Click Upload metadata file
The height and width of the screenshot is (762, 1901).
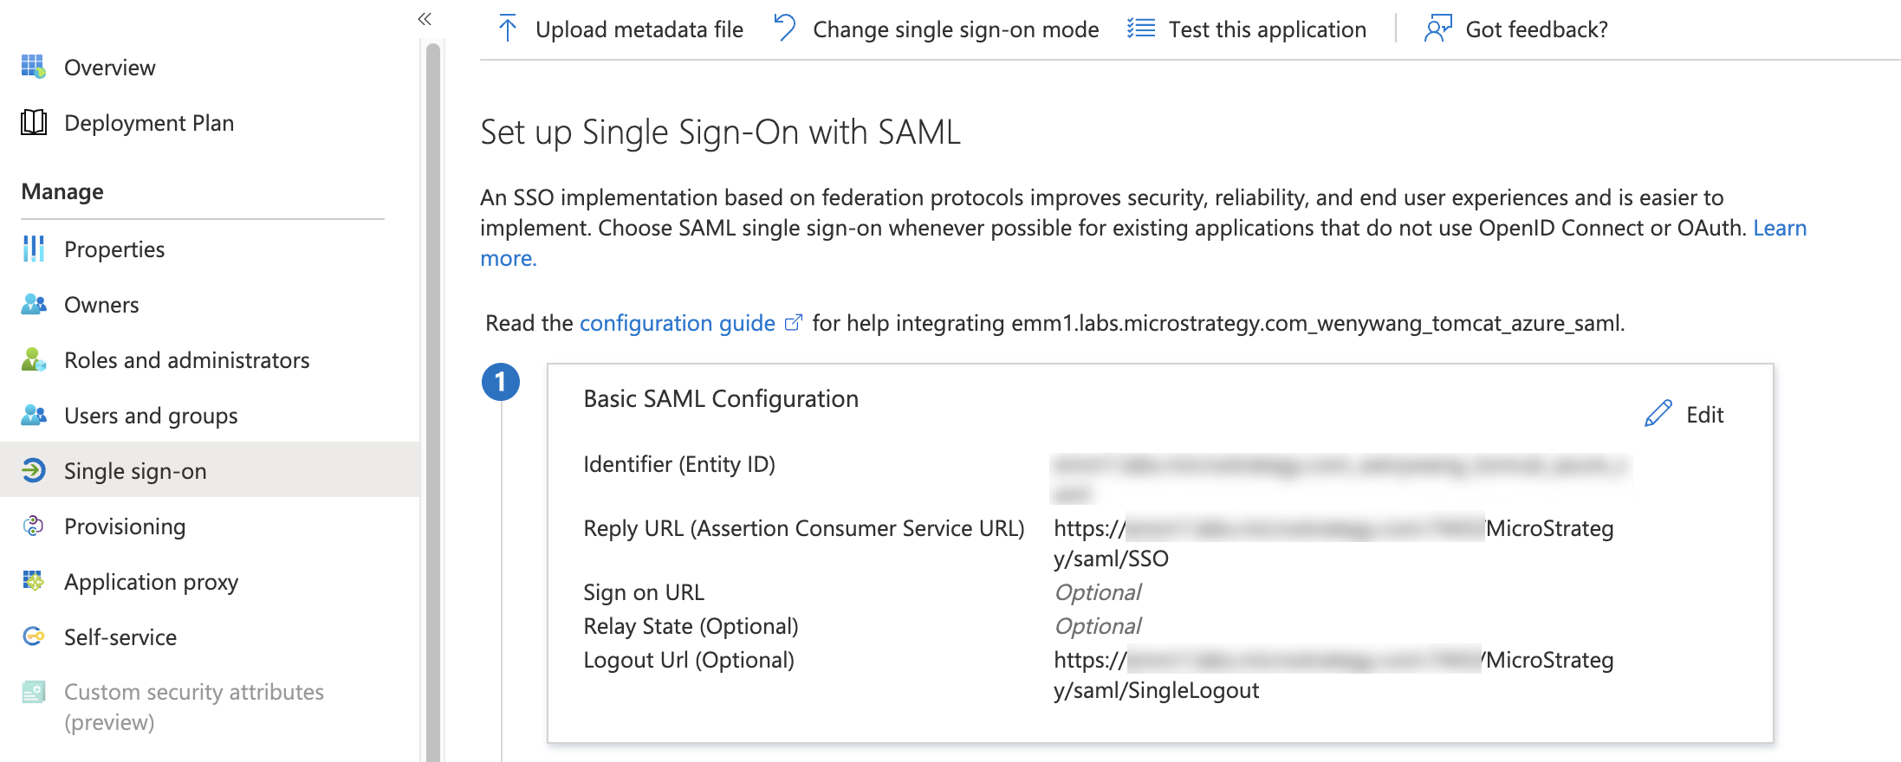[x=620, y=29]
